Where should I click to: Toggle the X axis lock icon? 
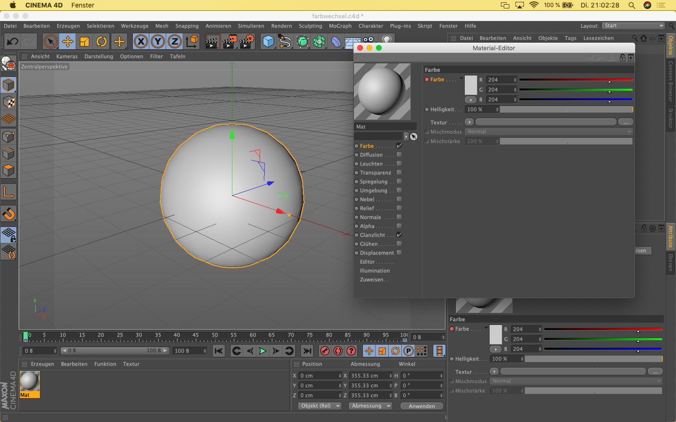[x=141, y=42]
